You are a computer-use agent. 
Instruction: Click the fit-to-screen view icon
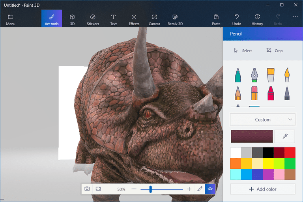tap(98, 189)
